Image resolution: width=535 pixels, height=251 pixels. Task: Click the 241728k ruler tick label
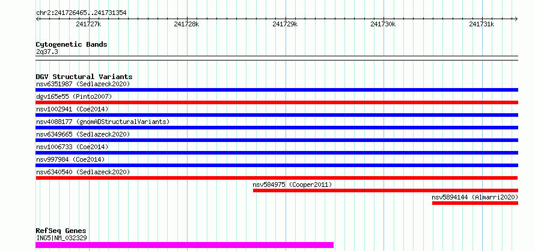click(186, 24)
